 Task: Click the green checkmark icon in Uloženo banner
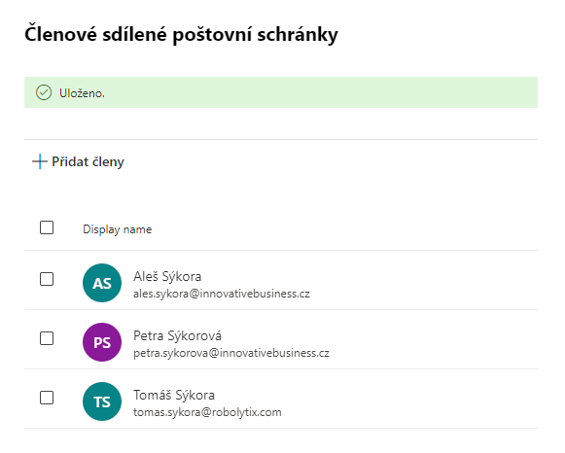(x=44, y=92)
